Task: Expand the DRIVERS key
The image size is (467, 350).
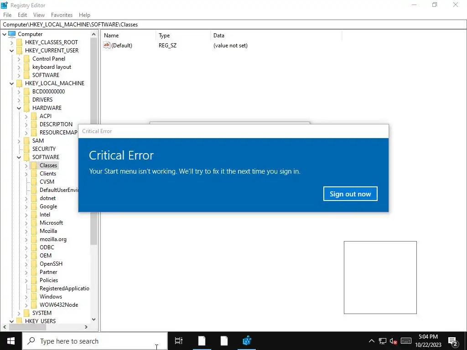Action: pyautogui.click(x=19, y=100)
